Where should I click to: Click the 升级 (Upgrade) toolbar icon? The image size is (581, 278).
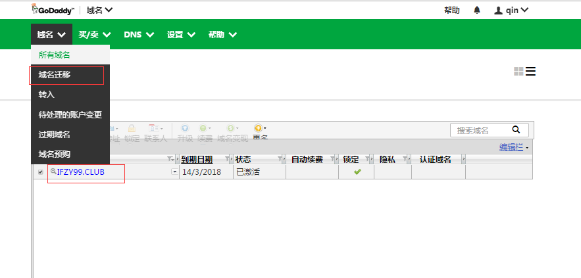185,128
